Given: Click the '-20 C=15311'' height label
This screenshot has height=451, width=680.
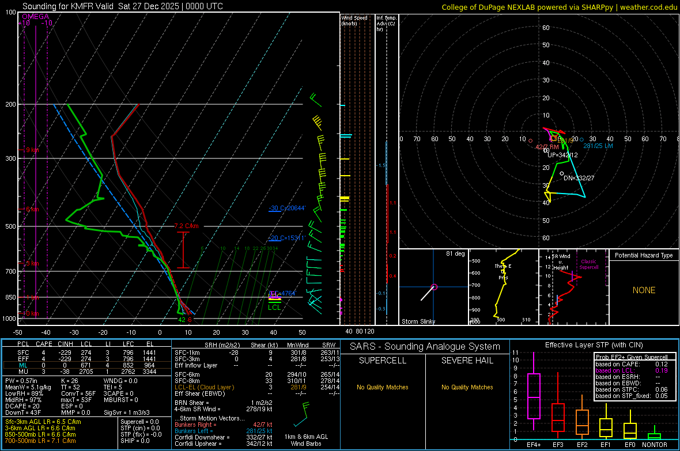Looking at the screenshot, I should pos(287,238).
